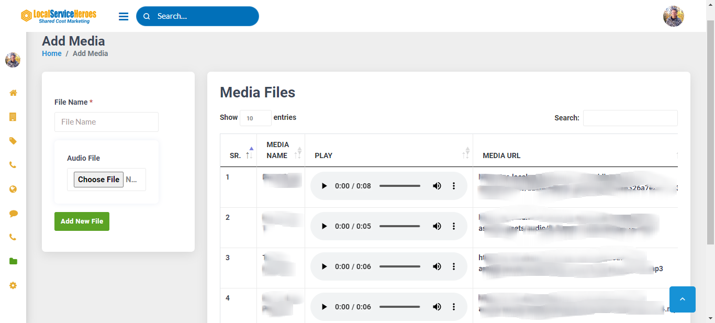Open the settings gear in the sidebar
The height and width of the screenshot is (323, 715).
coord(13,285)
